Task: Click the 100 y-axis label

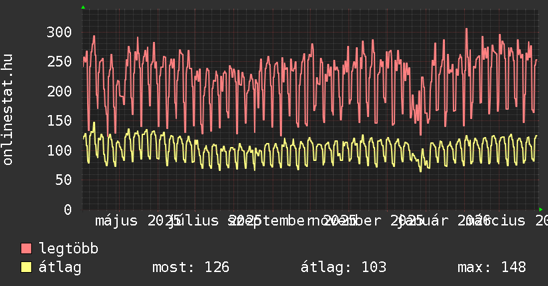Action: (59, 150)
